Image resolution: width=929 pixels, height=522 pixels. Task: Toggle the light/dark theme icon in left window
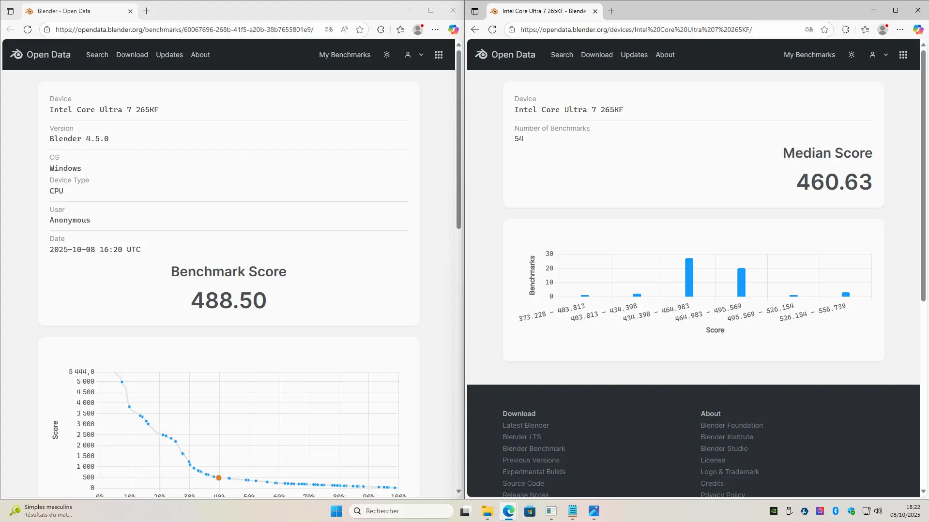387,55
